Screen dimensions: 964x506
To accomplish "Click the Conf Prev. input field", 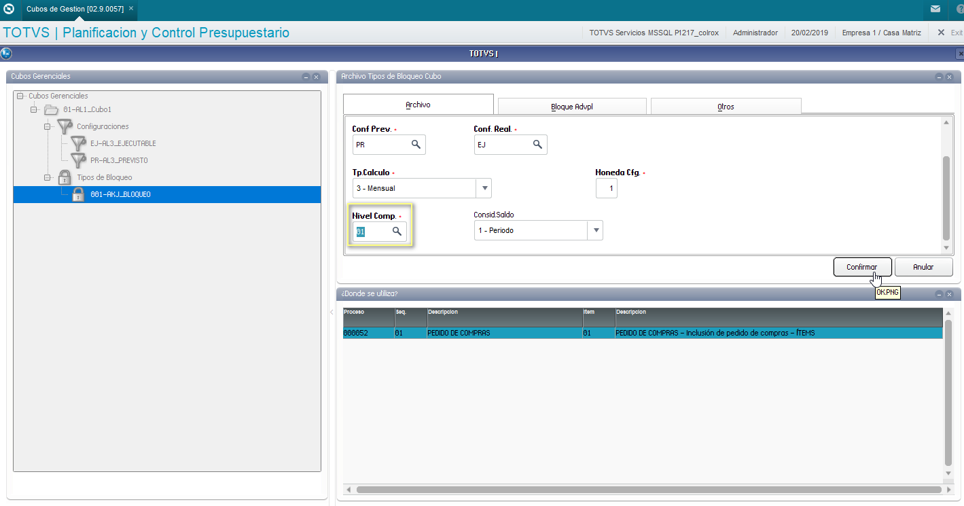I will click(x=389, y=145).
